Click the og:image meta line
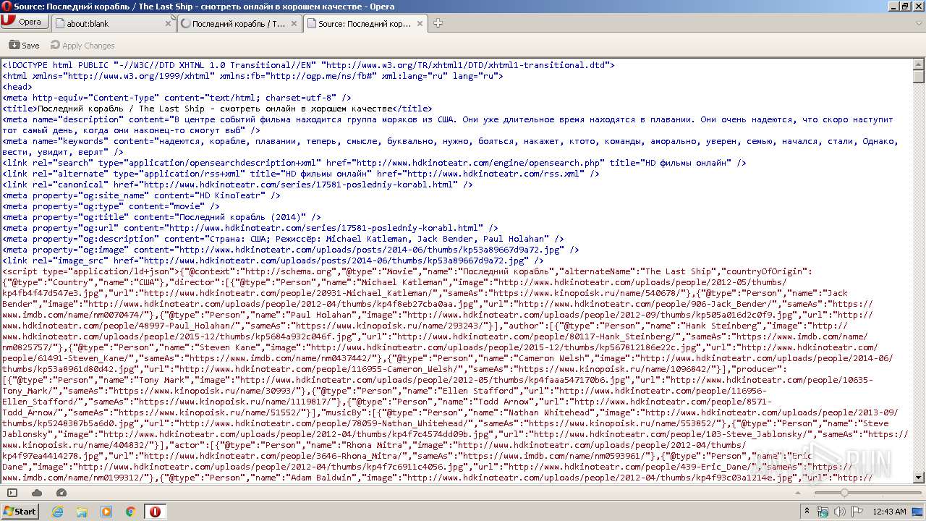The height and width of the screenshot is (521, 926). pos(291,250)
